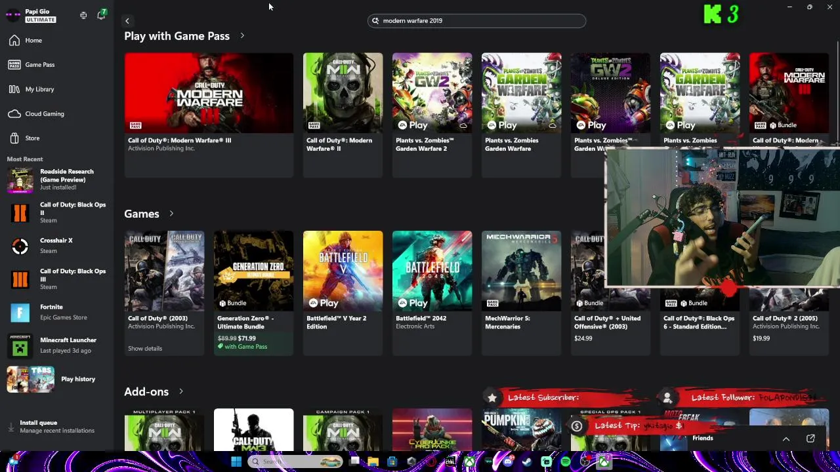Open My Library in the sidebar

click(57, 89)
